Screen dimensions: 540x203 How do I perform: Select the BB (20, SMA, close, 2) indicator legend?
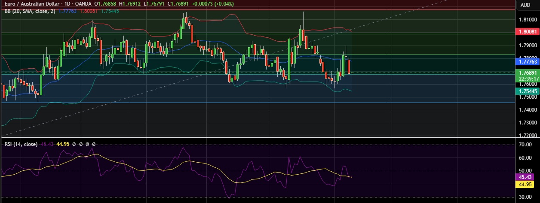[28, 11]
